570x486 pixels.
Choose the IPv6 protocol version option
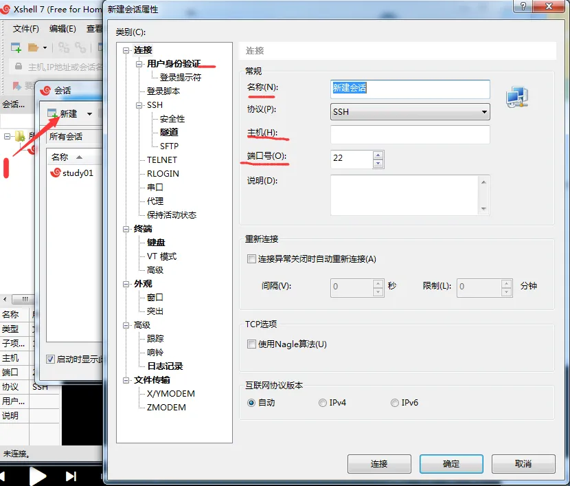394,403
